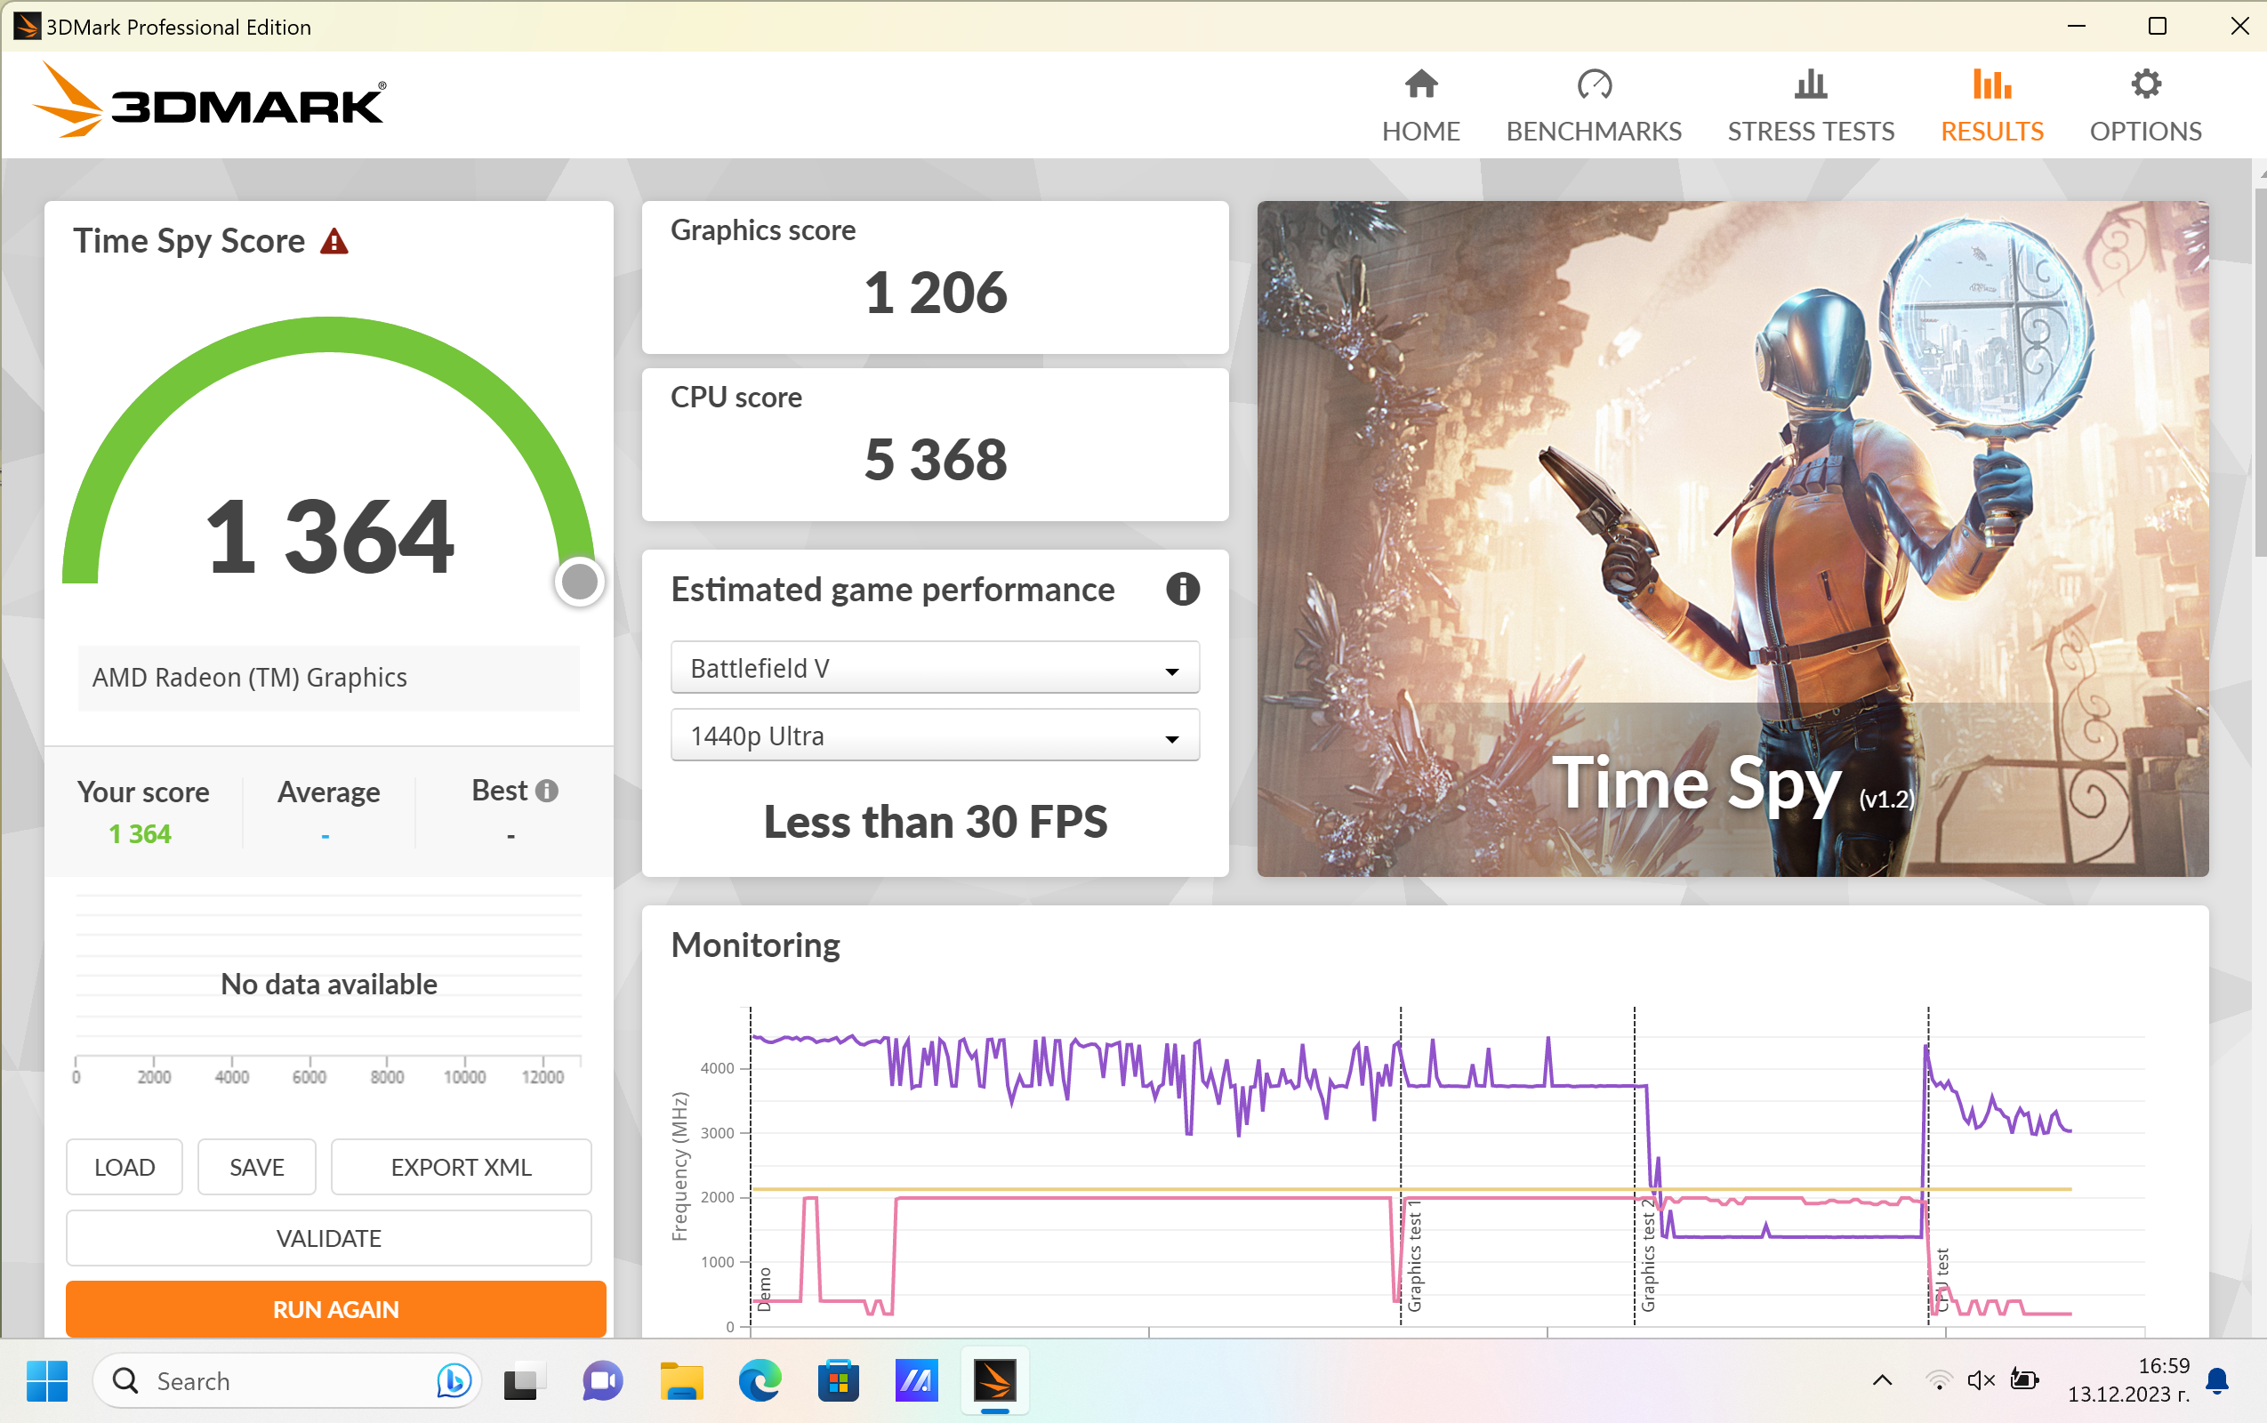Select the RESULTS tab

click(x=1992, y=106)
